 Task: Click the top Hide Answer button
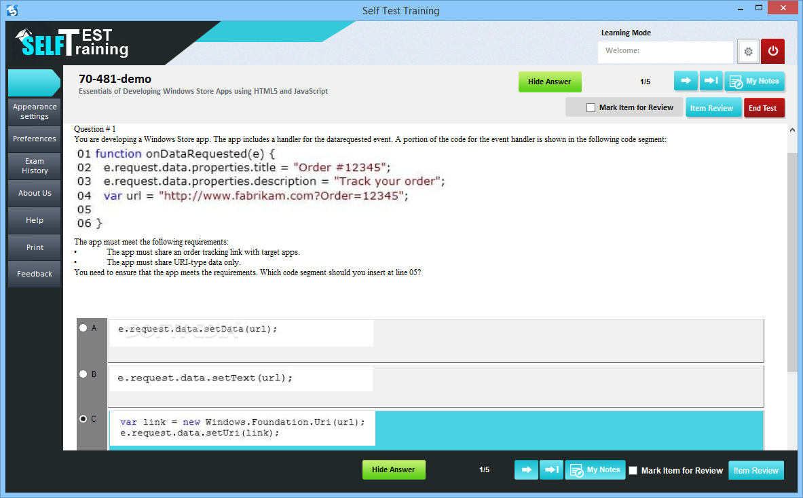[550, 82]
